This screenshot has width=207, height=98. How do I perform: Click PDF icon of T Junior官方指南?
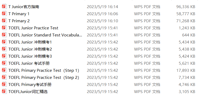click(x=4, y=7)
